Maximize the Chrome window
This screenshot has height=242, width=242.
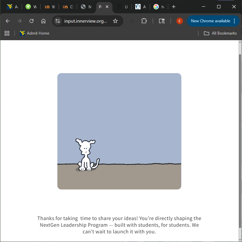(219, 7)
